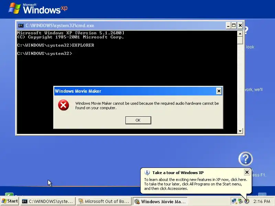275x206 pixels.
Task: Click the cmd.exe title bar text
Action: [60, 25]
